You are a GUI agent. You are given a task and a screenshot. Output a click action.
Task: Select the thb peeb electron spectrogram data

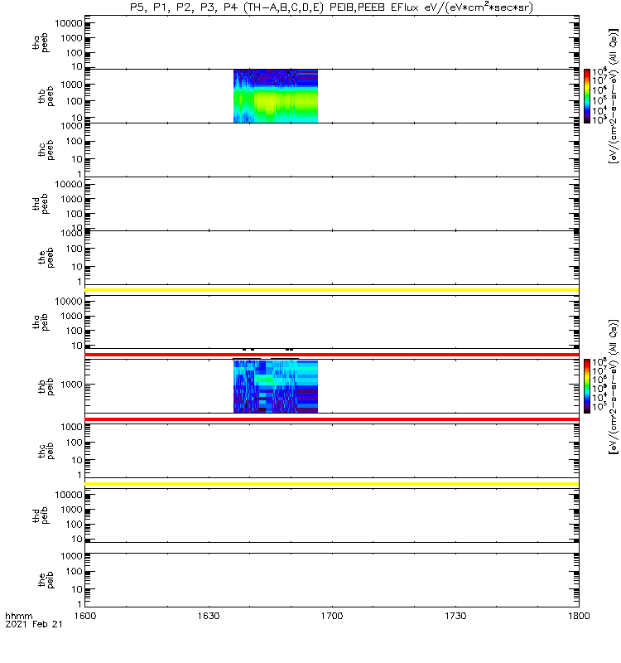(x=276, y=96)
